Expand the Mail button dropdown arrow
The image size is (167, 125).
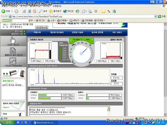tap(86, 11)
